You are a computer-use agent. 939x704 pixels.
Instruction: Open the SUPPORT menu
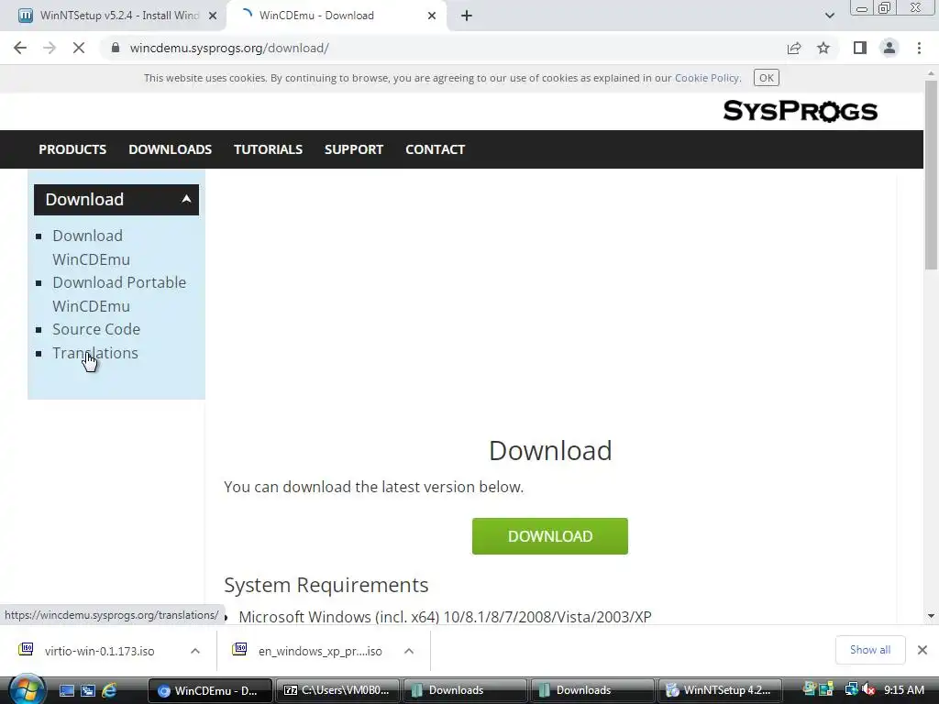pyautogui.click(x=354, y=149)
